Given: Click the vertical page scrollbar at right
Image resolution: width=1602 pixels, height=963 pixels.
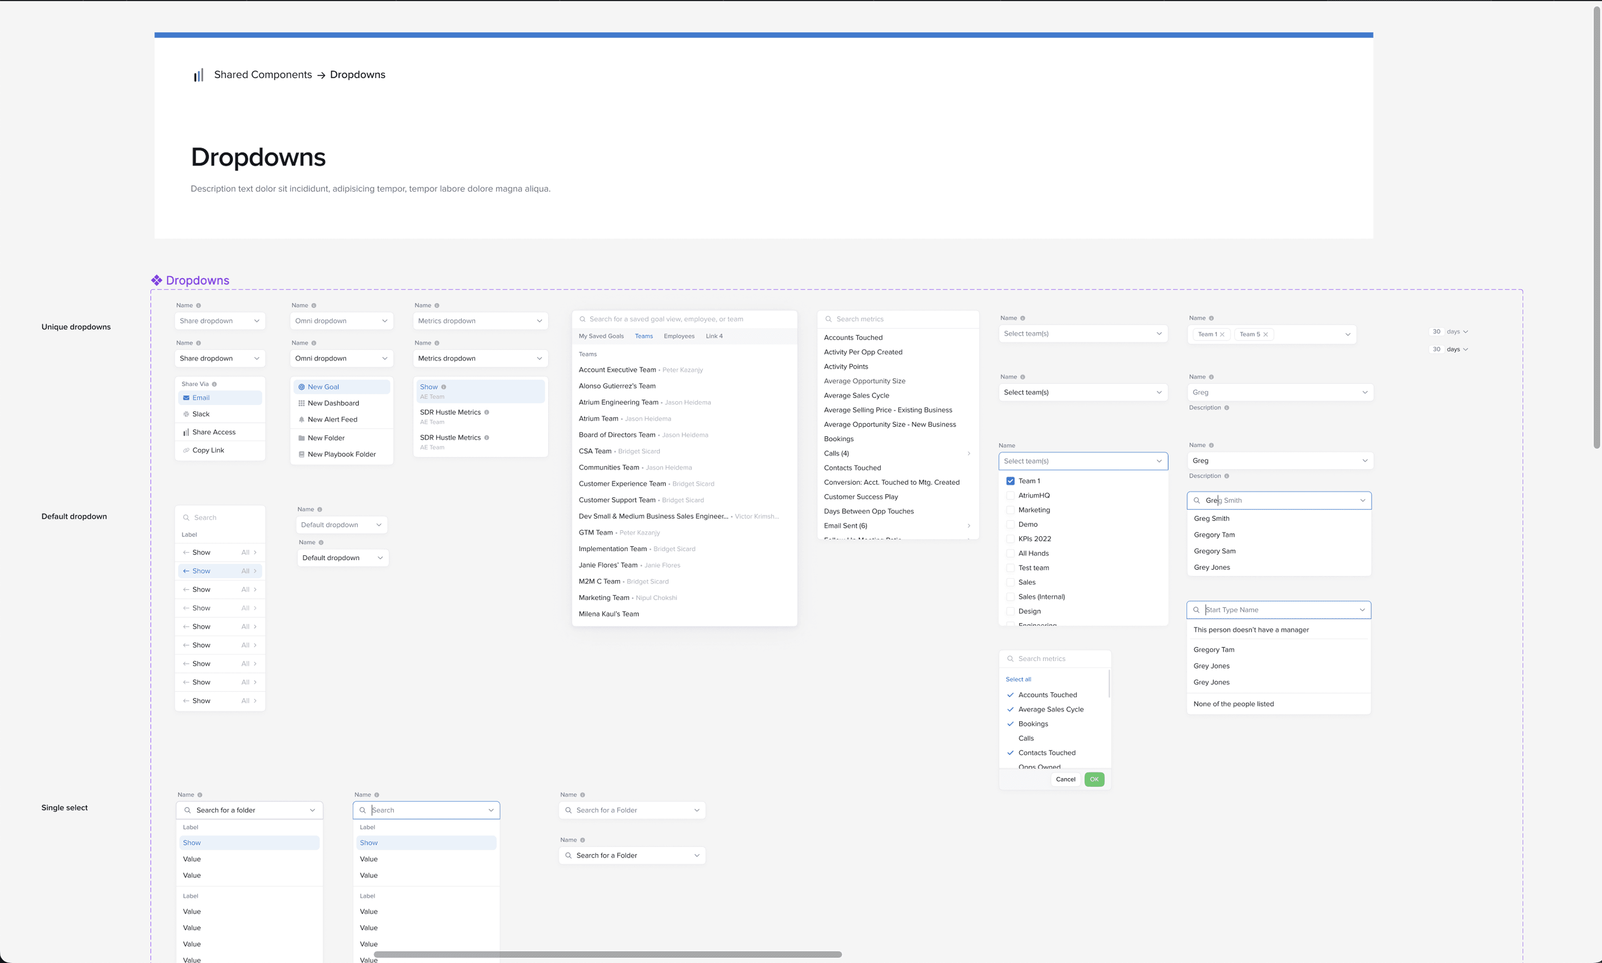Looking at the screenshot, I should click(x=1597, y=227).
